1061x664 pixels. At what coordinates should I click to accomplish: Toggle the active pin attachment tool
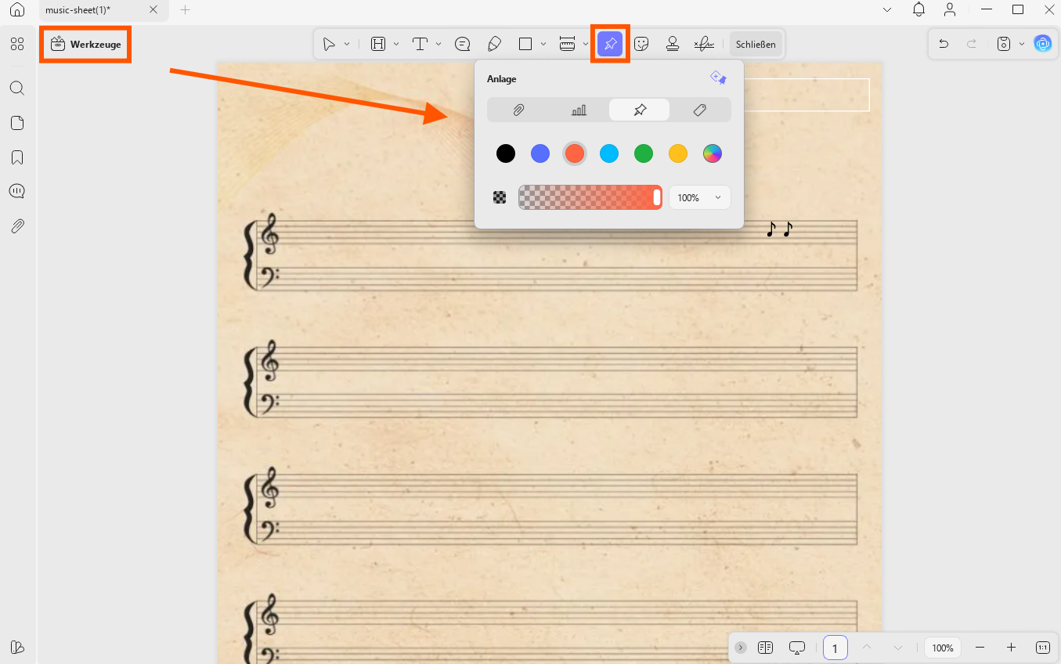coord(610,45)
